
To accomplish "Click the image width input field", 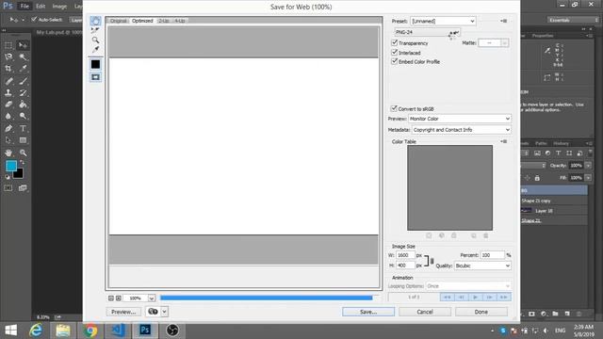I will click(405, 255).
